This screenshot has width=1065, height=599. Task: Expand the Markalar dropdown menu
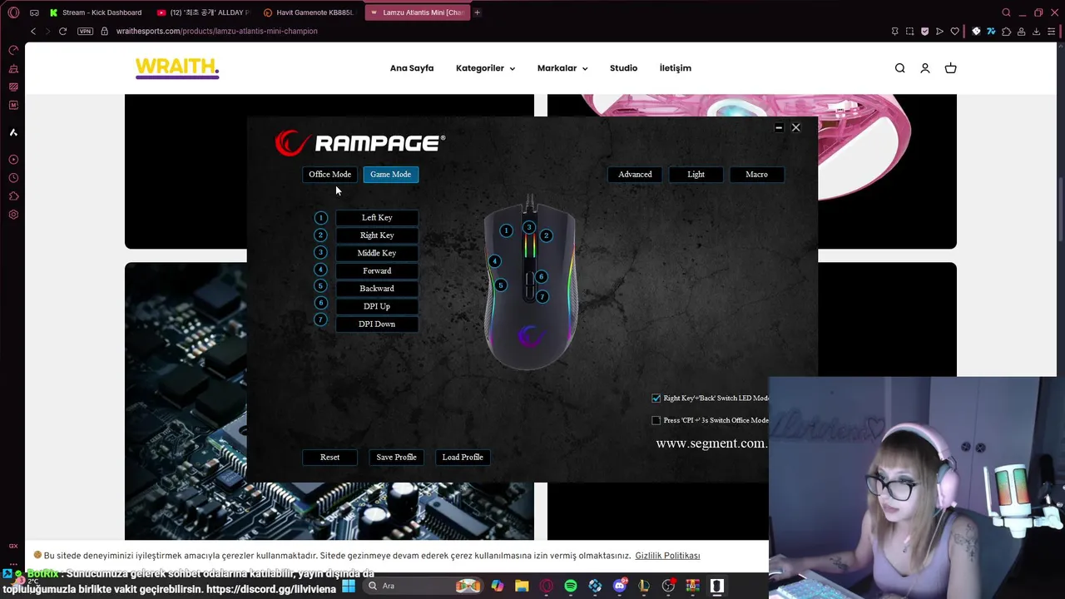562,68
